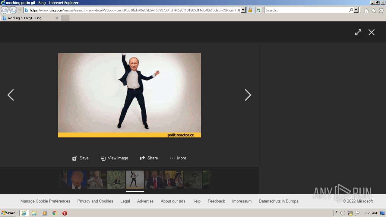The width and height of the screenshot is (386, 217).
Task: Open Action Center flag icon
Action: (x=357, y=213)
